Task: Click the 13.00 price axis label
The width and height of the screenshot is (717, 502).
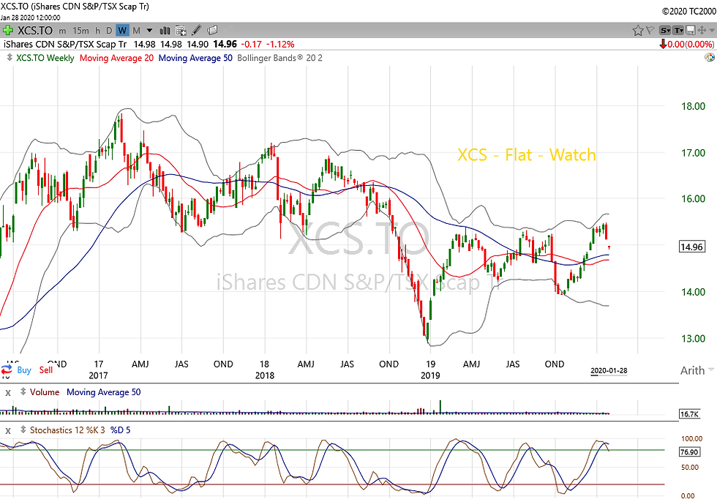Action: 694,338
